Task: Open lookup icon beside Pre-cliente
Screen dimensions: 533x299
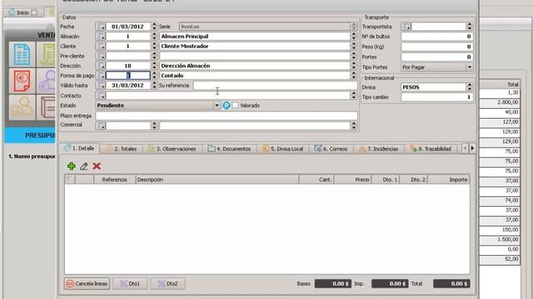Action: click(x=101, y=56)
